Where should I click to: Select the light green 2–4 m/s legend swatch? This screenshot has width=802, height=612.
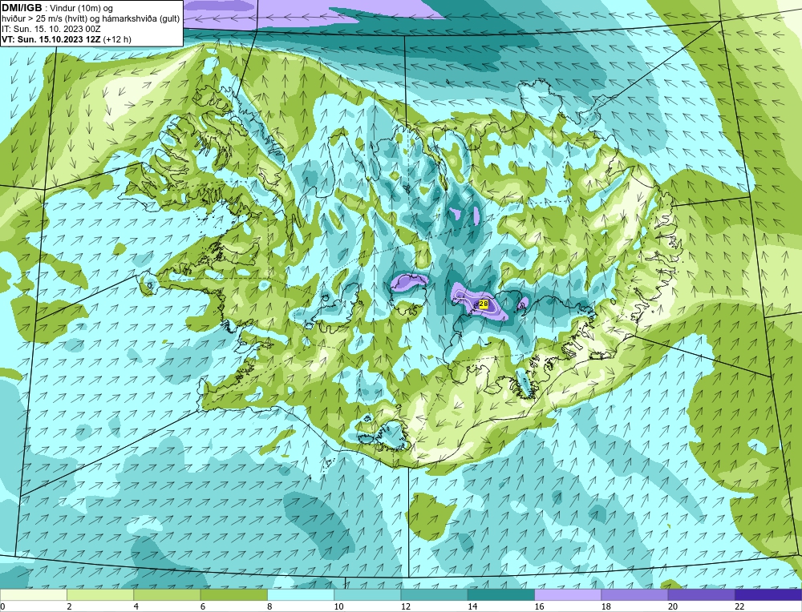(x=100, y=594)
